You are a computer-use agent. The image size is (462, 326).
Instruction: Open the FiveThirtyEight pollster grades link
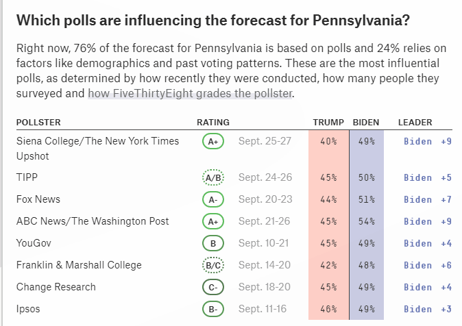[x=190, y=92]
